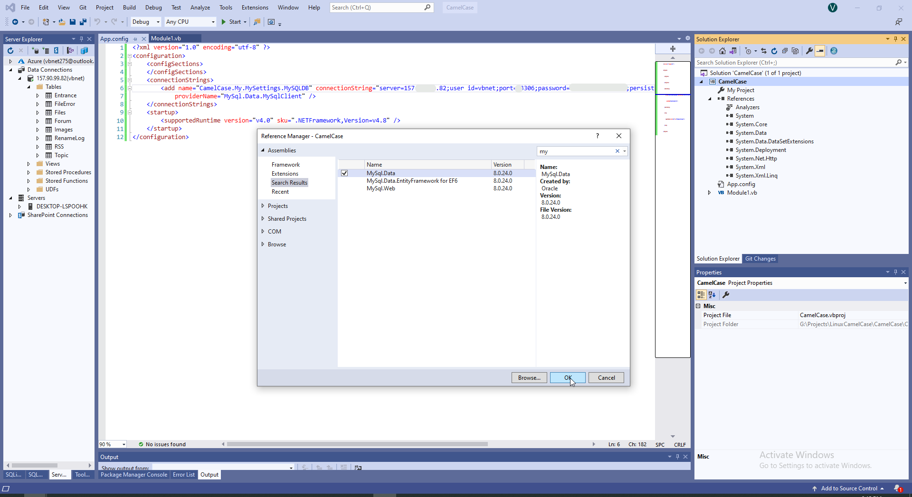The width and height of the screenshot is (912, 497).
Task: Click the editor horizontal scrollbar thumb
Action: click(357, 444)
